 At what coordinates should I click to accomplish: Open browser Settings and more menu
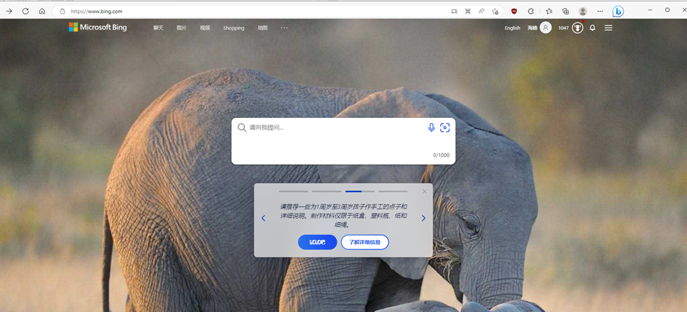tap(601, 12)
